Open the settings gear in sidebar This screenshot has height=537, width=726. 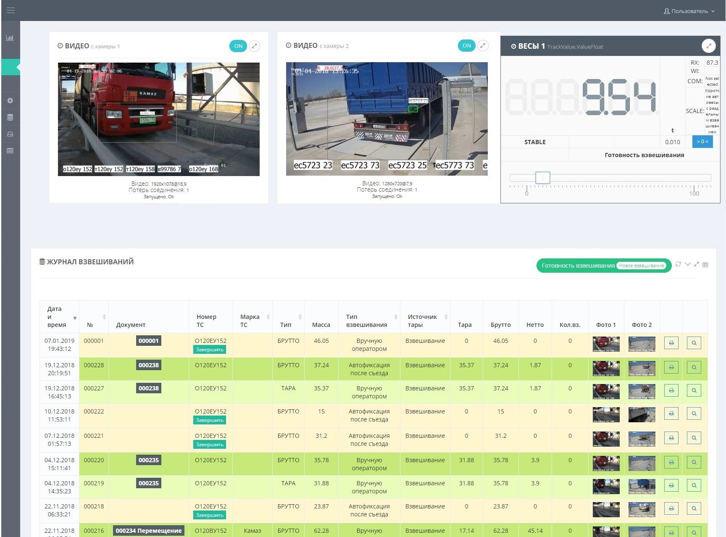point(10,101)
